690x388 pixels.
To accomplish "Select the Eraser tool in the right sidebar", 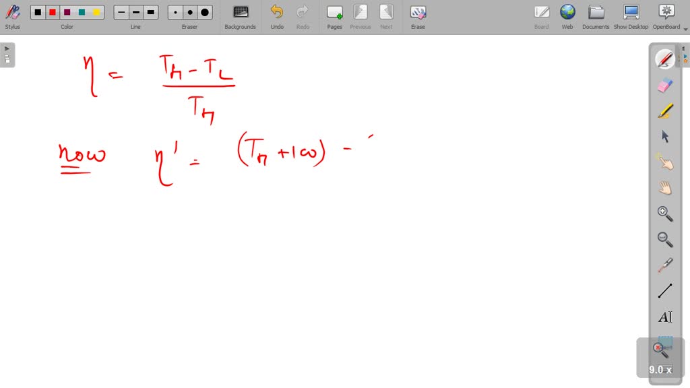I will pos(664,84).
